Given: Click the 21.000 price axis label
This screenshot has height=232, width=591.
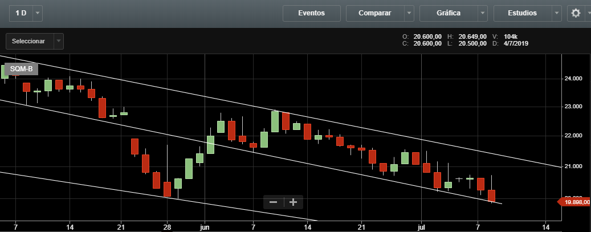Looking at the screenshot, I should pos(573,166).
